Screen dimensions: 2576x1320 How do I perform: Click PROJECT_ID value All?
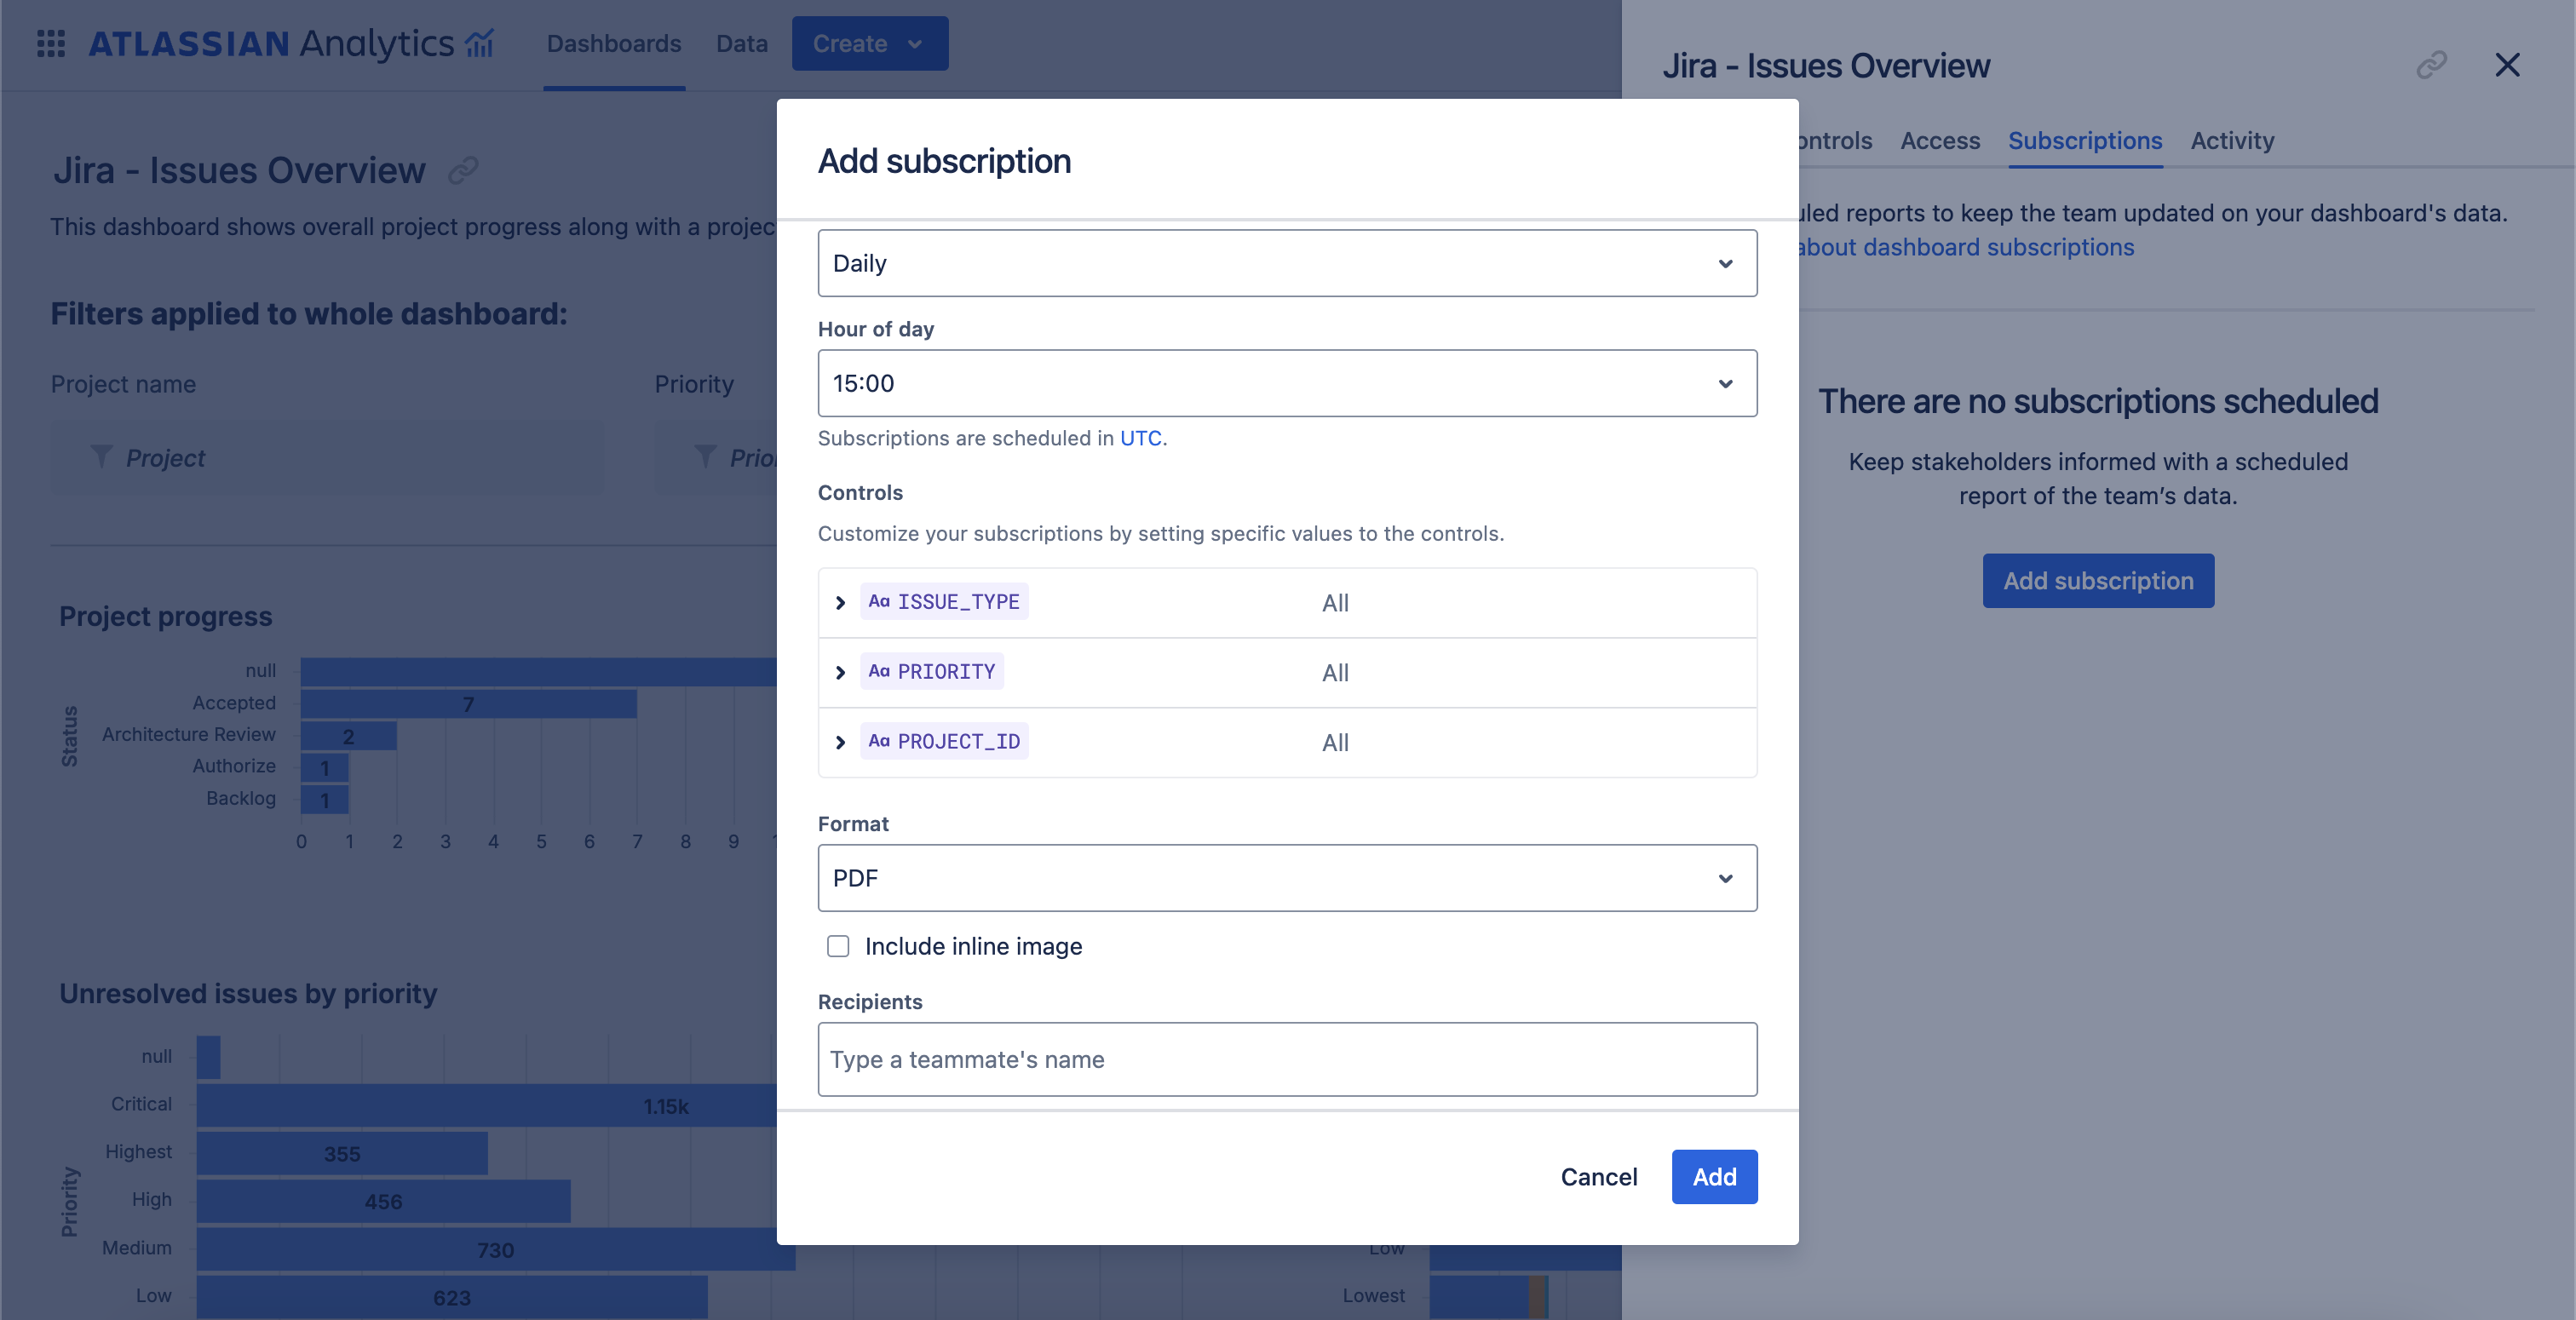click(1335, 743)
